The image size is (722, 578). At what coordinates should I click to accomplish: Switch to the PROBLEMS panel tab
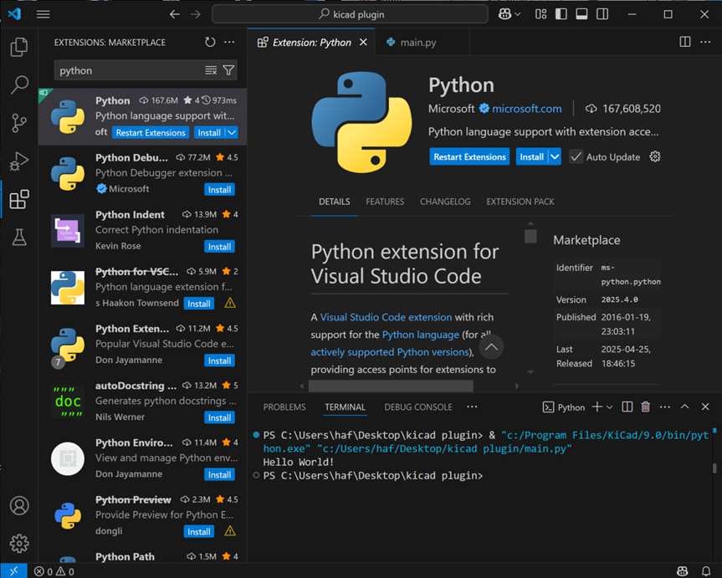284,407
